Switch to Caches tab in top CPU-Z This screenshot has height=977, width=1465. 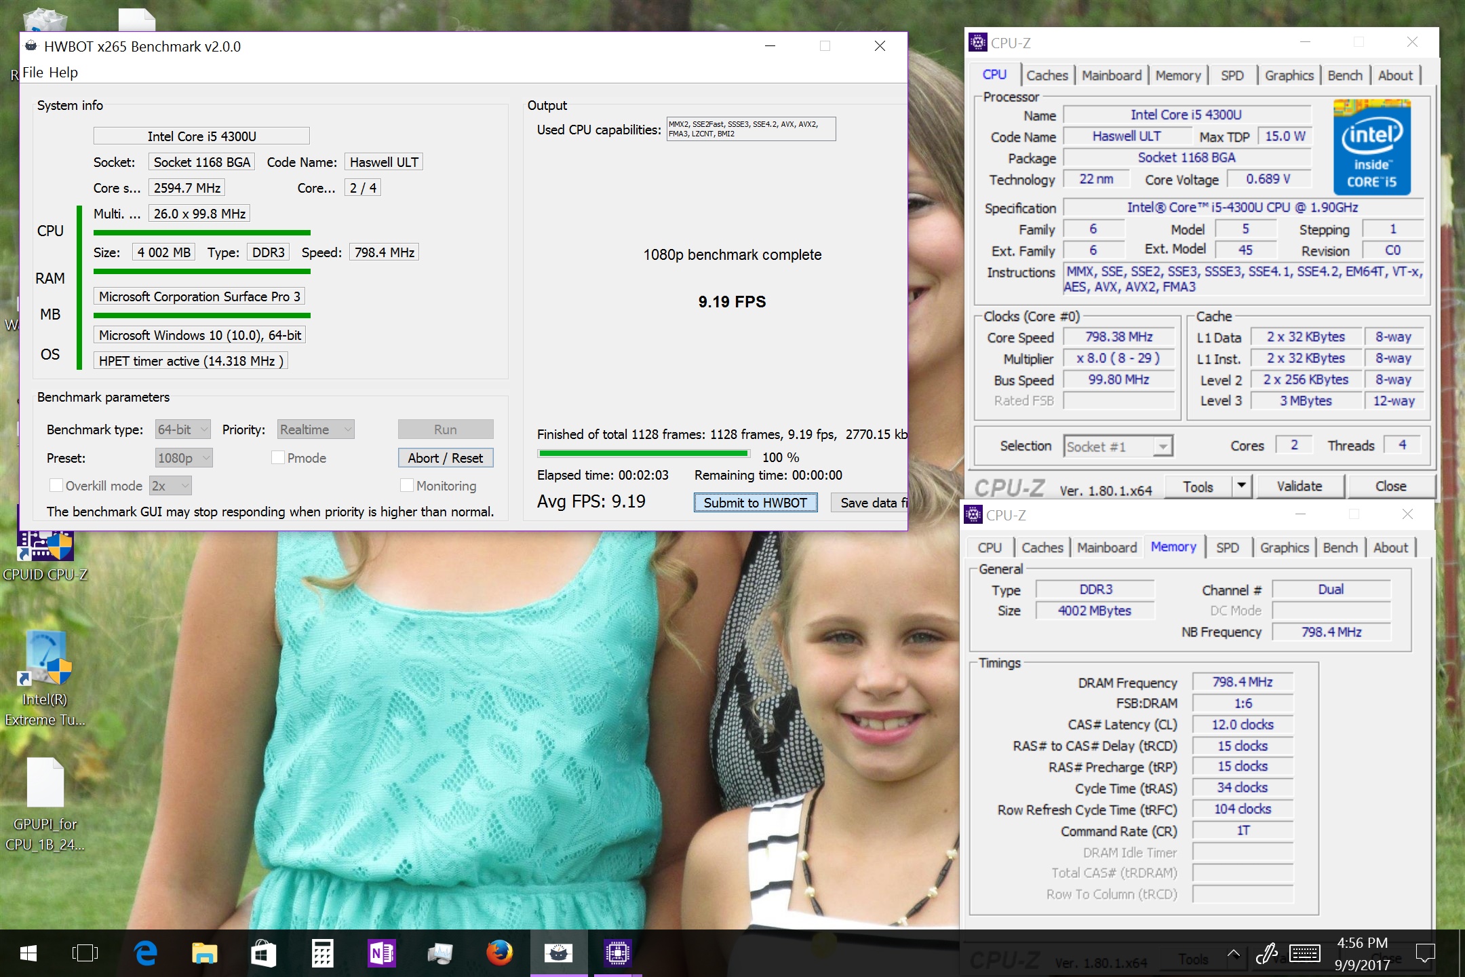click(1047, 75)
